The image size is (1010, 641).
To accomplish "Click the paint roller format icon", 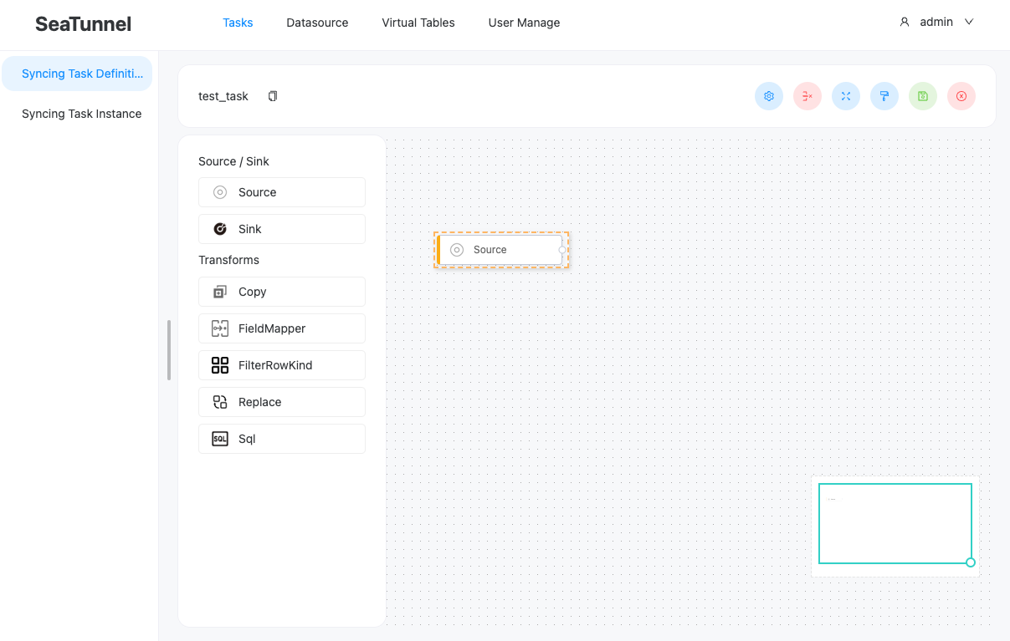I will click(884, 96).
